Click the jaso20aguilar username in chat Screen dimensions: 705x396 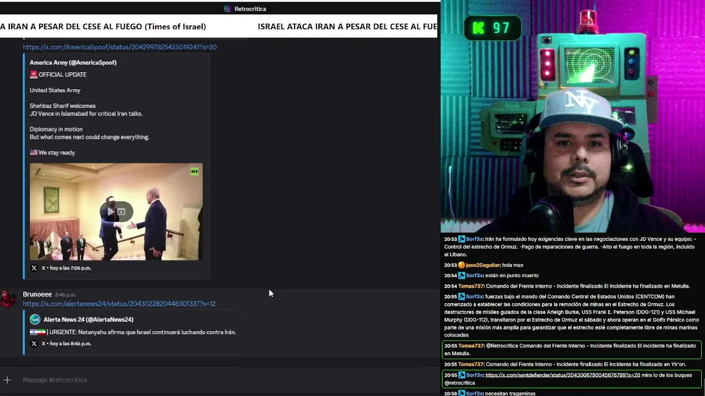pos(483,265)
